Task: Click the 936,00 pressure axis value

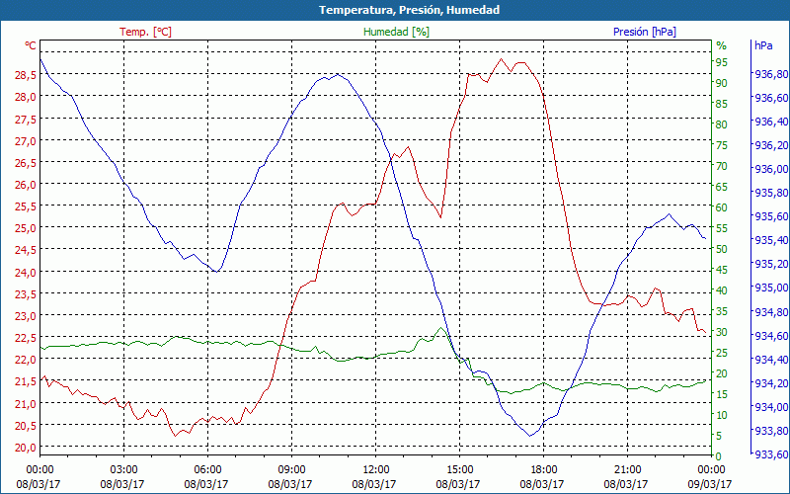Action: 771,169
